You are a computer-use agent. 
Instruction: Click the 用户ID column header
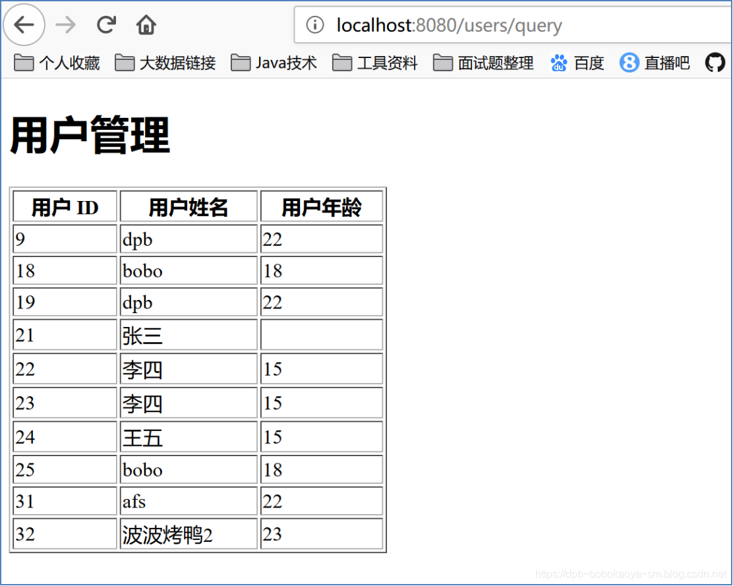coord(64,206)
